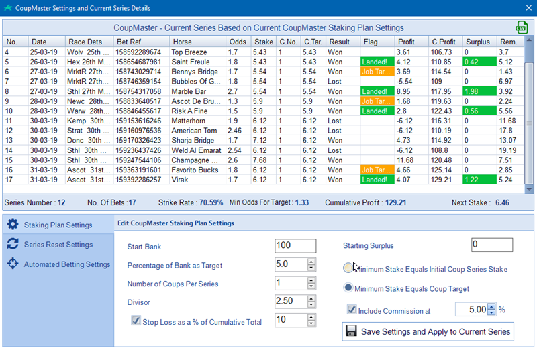The width and height of the screenshot is (537, 348).
Task: Select Minimum Stake Equals Coup Target
Action: [x=348, y=288]
